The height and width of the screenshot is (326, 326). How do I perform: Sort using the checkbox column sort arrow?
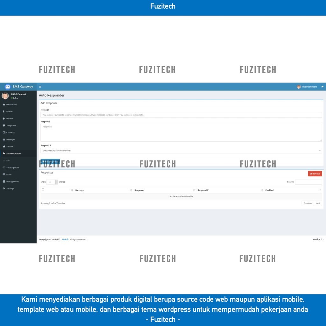point(72,190)
